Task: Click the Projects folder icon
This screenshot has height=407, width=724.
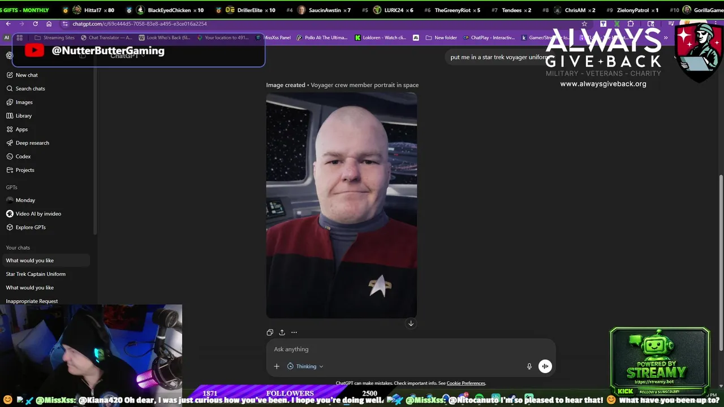Action: click(x=10, y=170)
